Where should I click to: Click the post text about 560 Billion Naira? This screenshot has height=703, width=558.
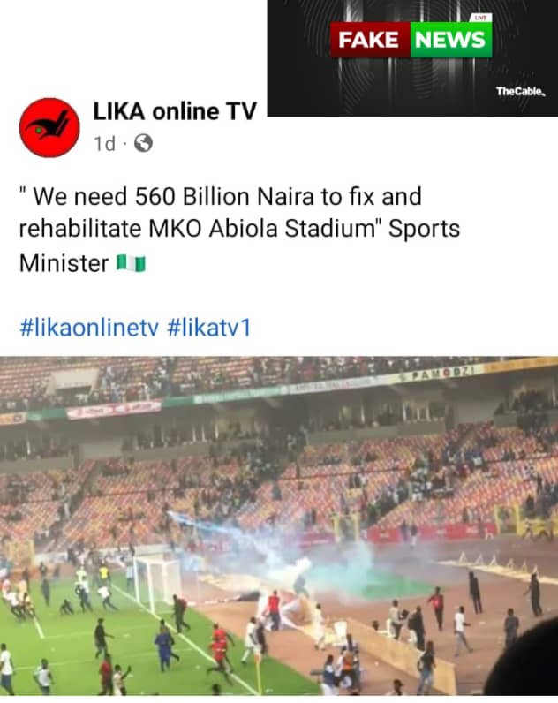point(239,230)
